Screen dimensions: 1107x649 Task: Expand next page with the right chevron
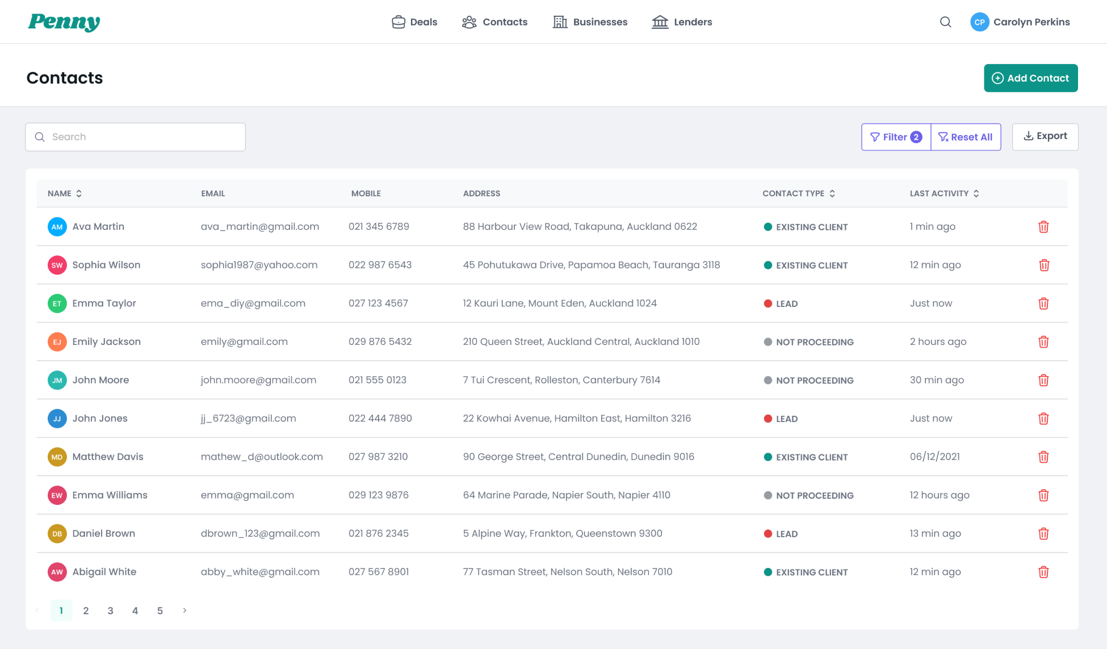[x=184, y=610]
